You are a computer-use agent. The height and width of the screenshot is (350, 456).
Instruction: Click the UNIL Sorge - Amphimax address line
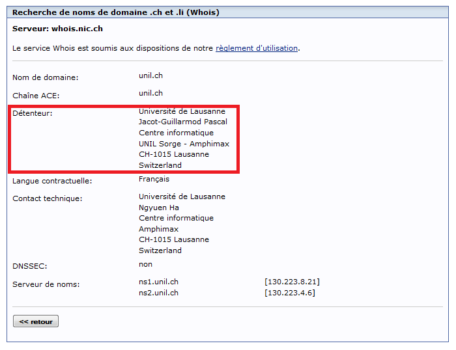click(x=184, y=144)
